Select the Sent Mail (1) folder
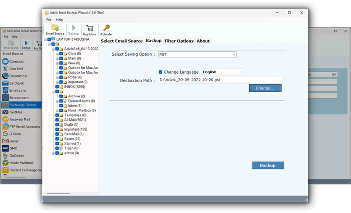 tap(74, 134)
